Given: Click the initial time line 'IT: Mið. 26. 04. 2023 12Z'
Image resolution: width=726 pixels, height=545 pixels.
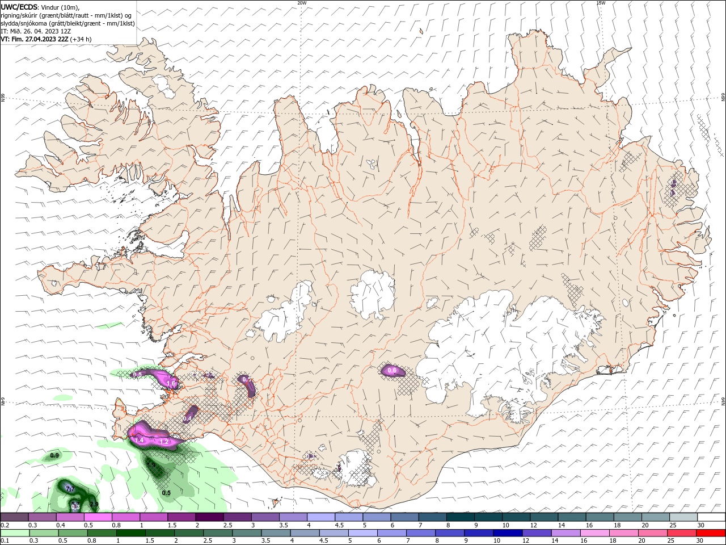Looking at the screenshot, I should tap(36, 31).
